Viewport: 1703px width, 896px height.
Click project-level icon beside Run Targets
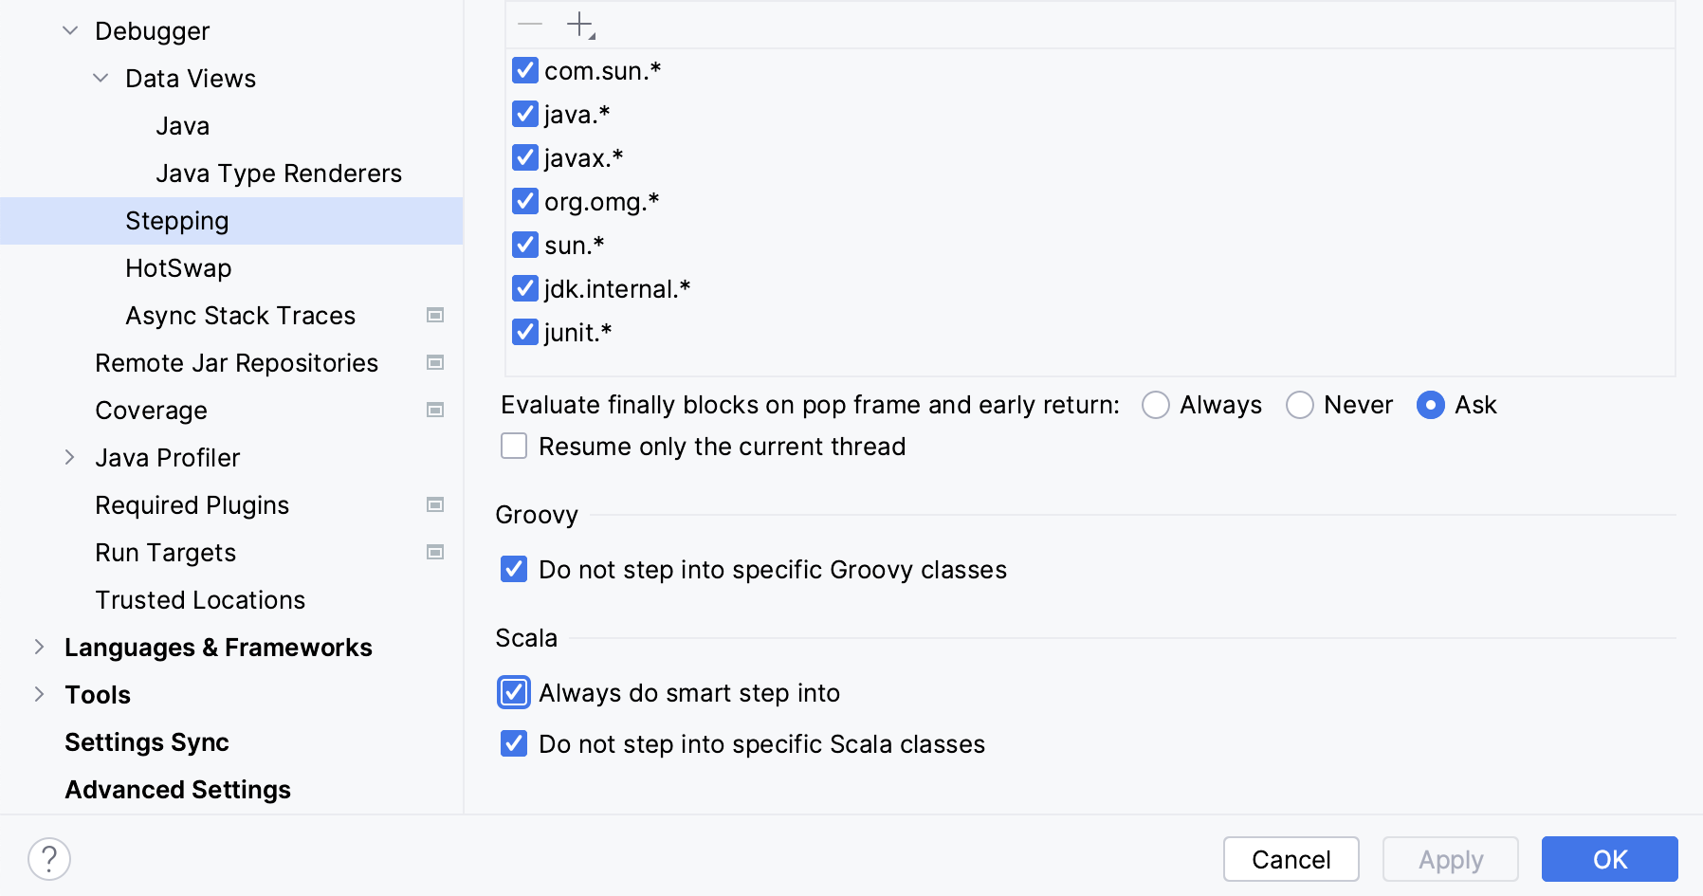point(435,553)
